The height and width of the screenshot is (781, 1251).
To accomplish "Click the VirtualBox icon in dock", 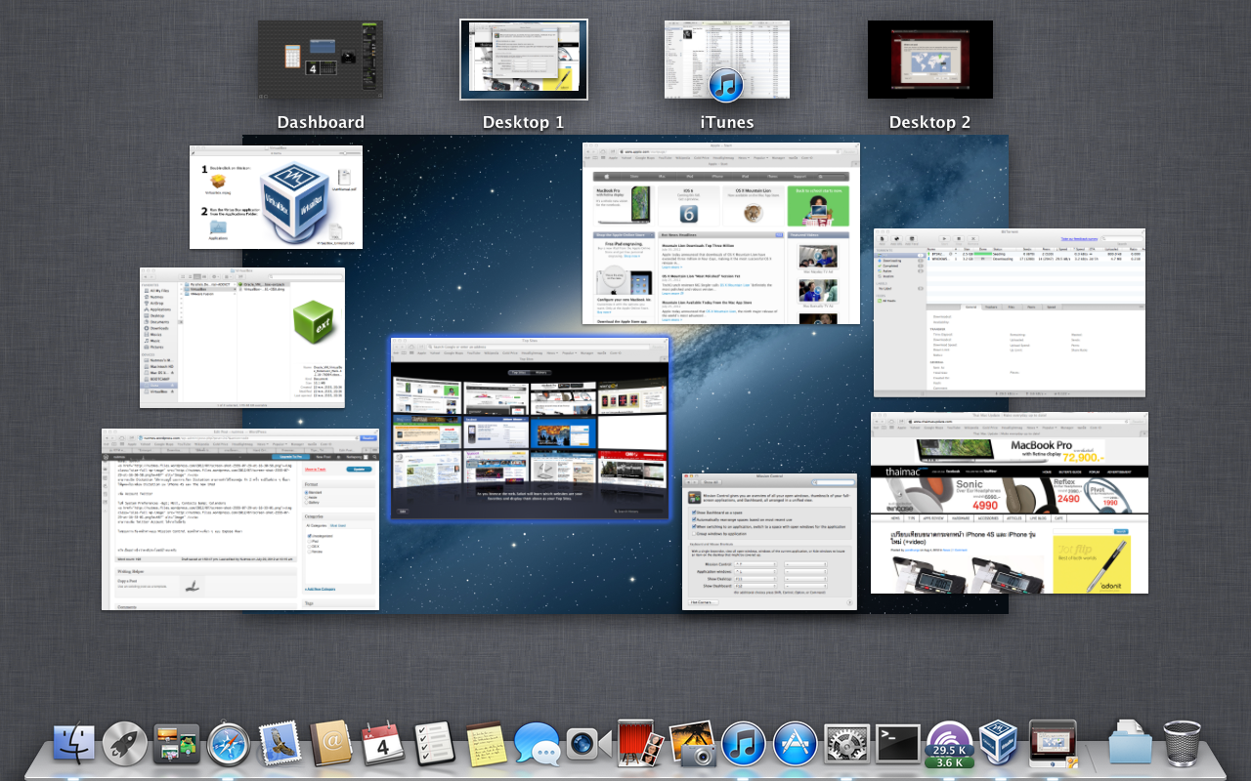I will click(x=1000, y=745).
